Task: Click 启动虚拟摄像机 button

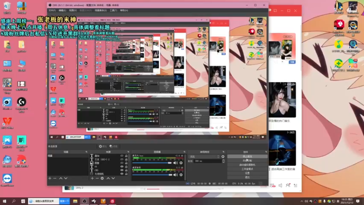Action: 247,165
